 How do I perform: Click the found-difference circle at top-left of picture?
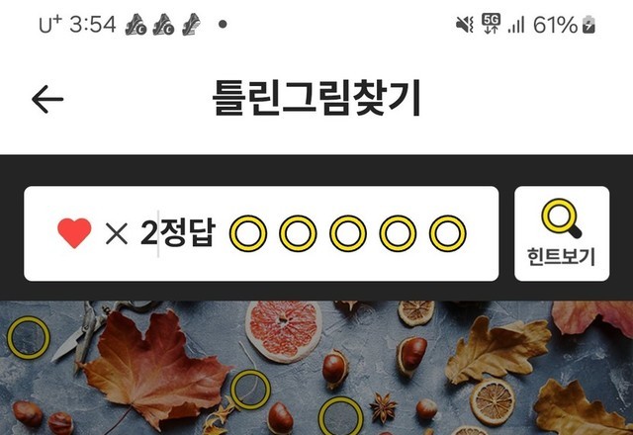click(x=29, y=338)
